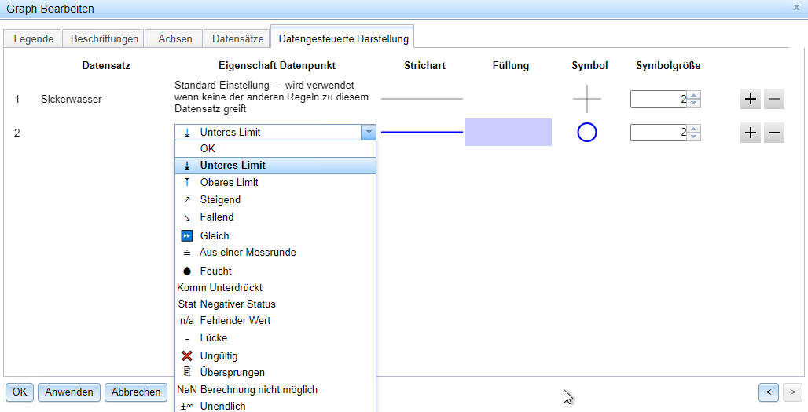Decrease Sickerwasser Symbolgröße with down arrow
Viewport: 808px width, 412px height.
pos(694,103)
